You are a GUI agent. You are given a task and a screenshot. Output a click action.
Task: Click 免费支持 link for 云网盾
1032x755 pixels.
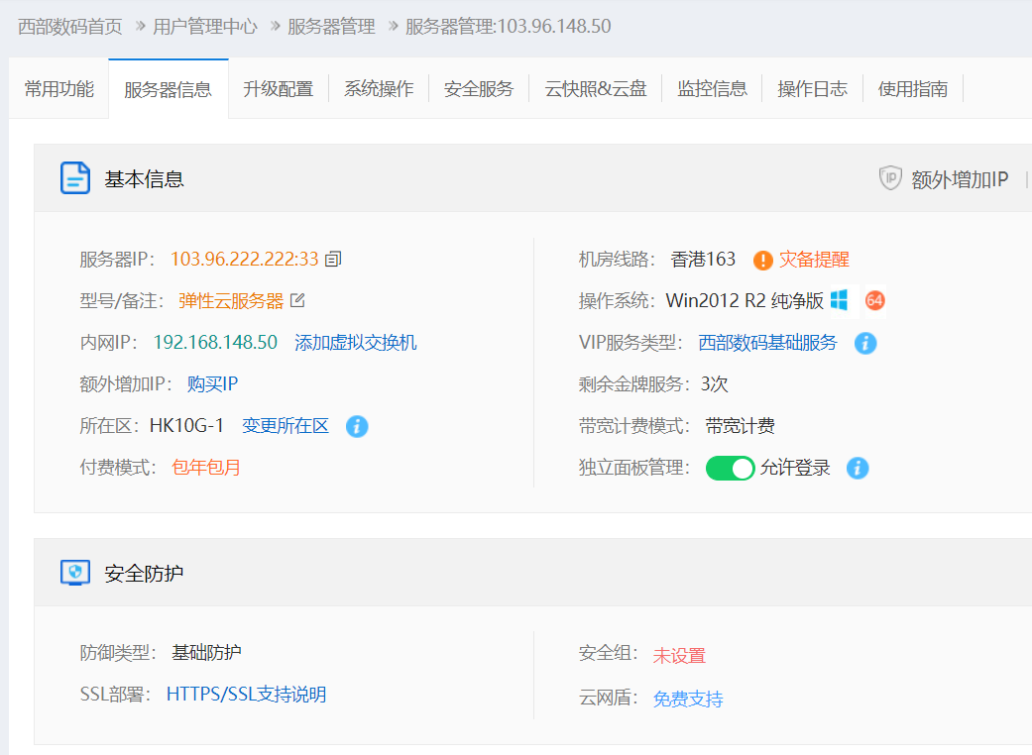[688, 700]
